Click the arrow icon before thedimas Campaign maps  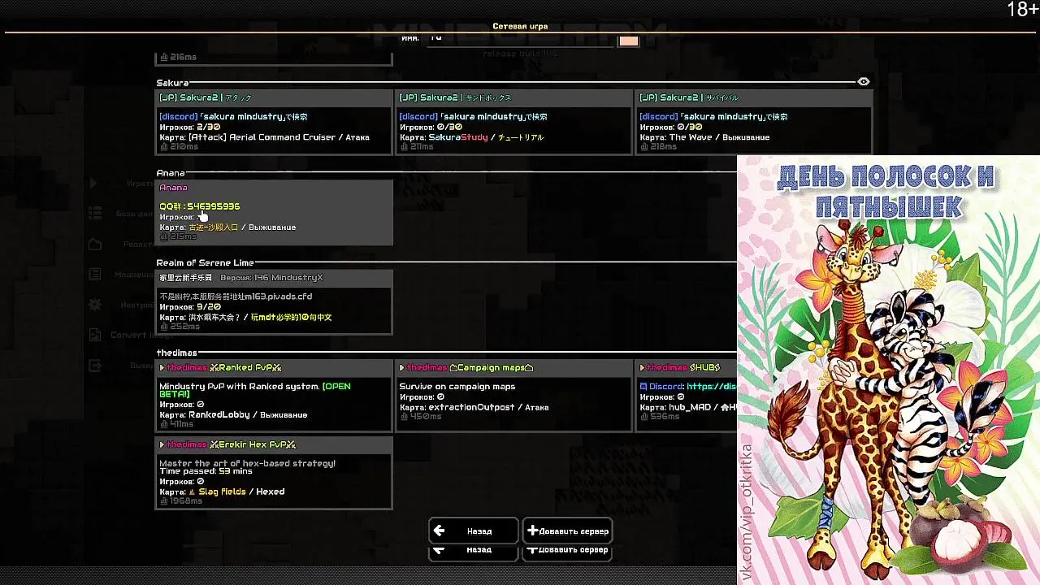(x=402, y=368)
